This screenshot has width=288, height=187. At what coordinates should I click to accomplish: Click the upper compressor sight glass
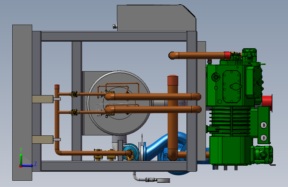264,125
